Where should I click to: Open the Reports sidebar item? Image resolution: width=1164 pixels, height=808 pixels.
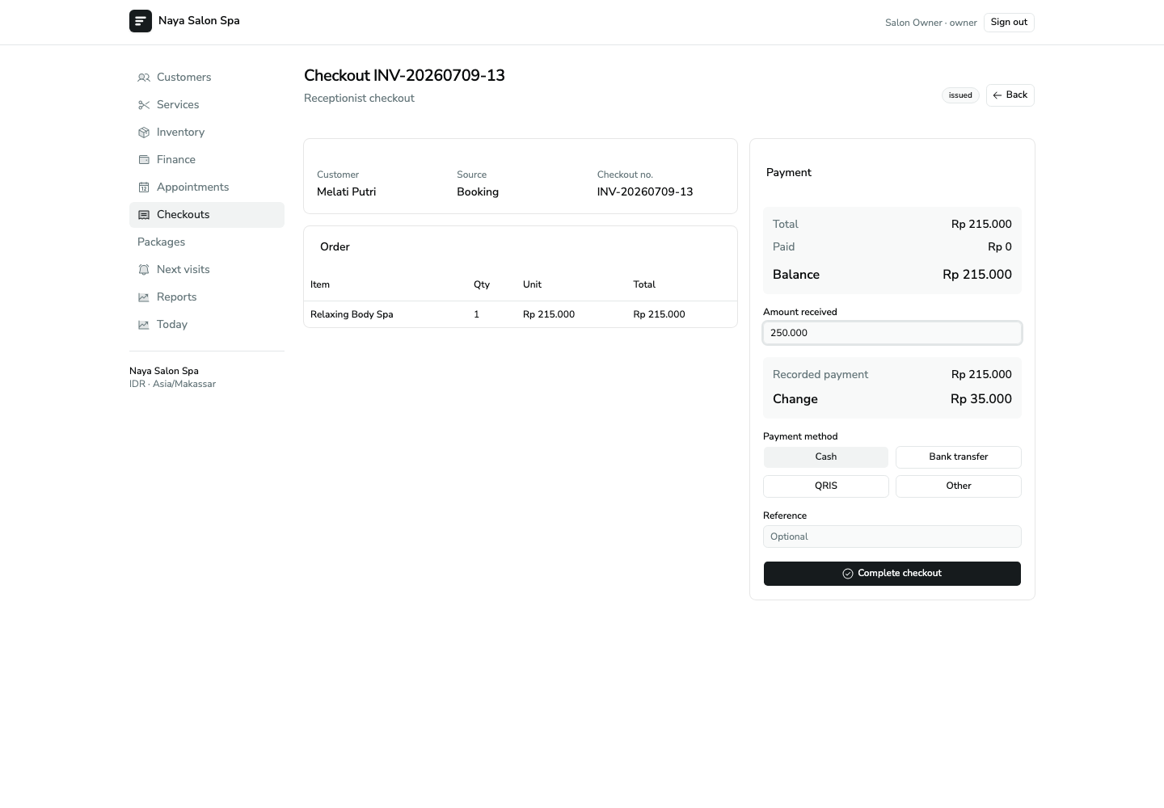pos(207,297)
